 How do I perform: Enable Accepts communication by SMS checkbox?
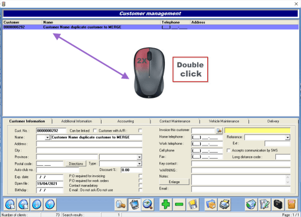click(x=229, y=150)
